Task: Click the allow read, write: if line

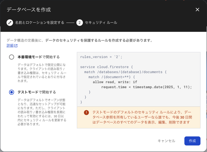Action: click(x=115, y=82)
